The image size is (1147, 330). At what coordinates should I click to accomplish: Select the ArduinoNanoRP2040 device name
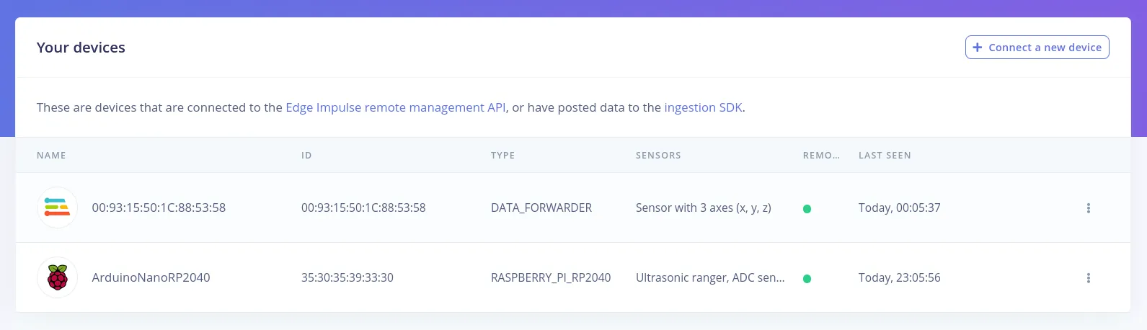tap(151, 277)
